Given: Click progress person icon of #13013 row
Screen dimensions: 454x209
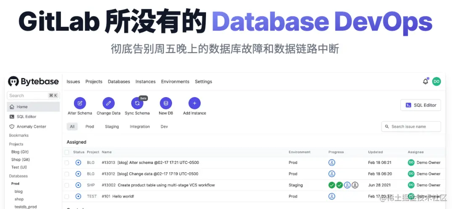Looking at the screenshot, I should coord(332,163).
